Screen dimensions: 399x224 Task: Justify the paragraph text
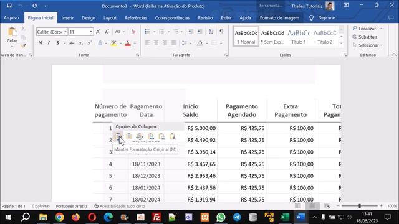click(173, 43)
